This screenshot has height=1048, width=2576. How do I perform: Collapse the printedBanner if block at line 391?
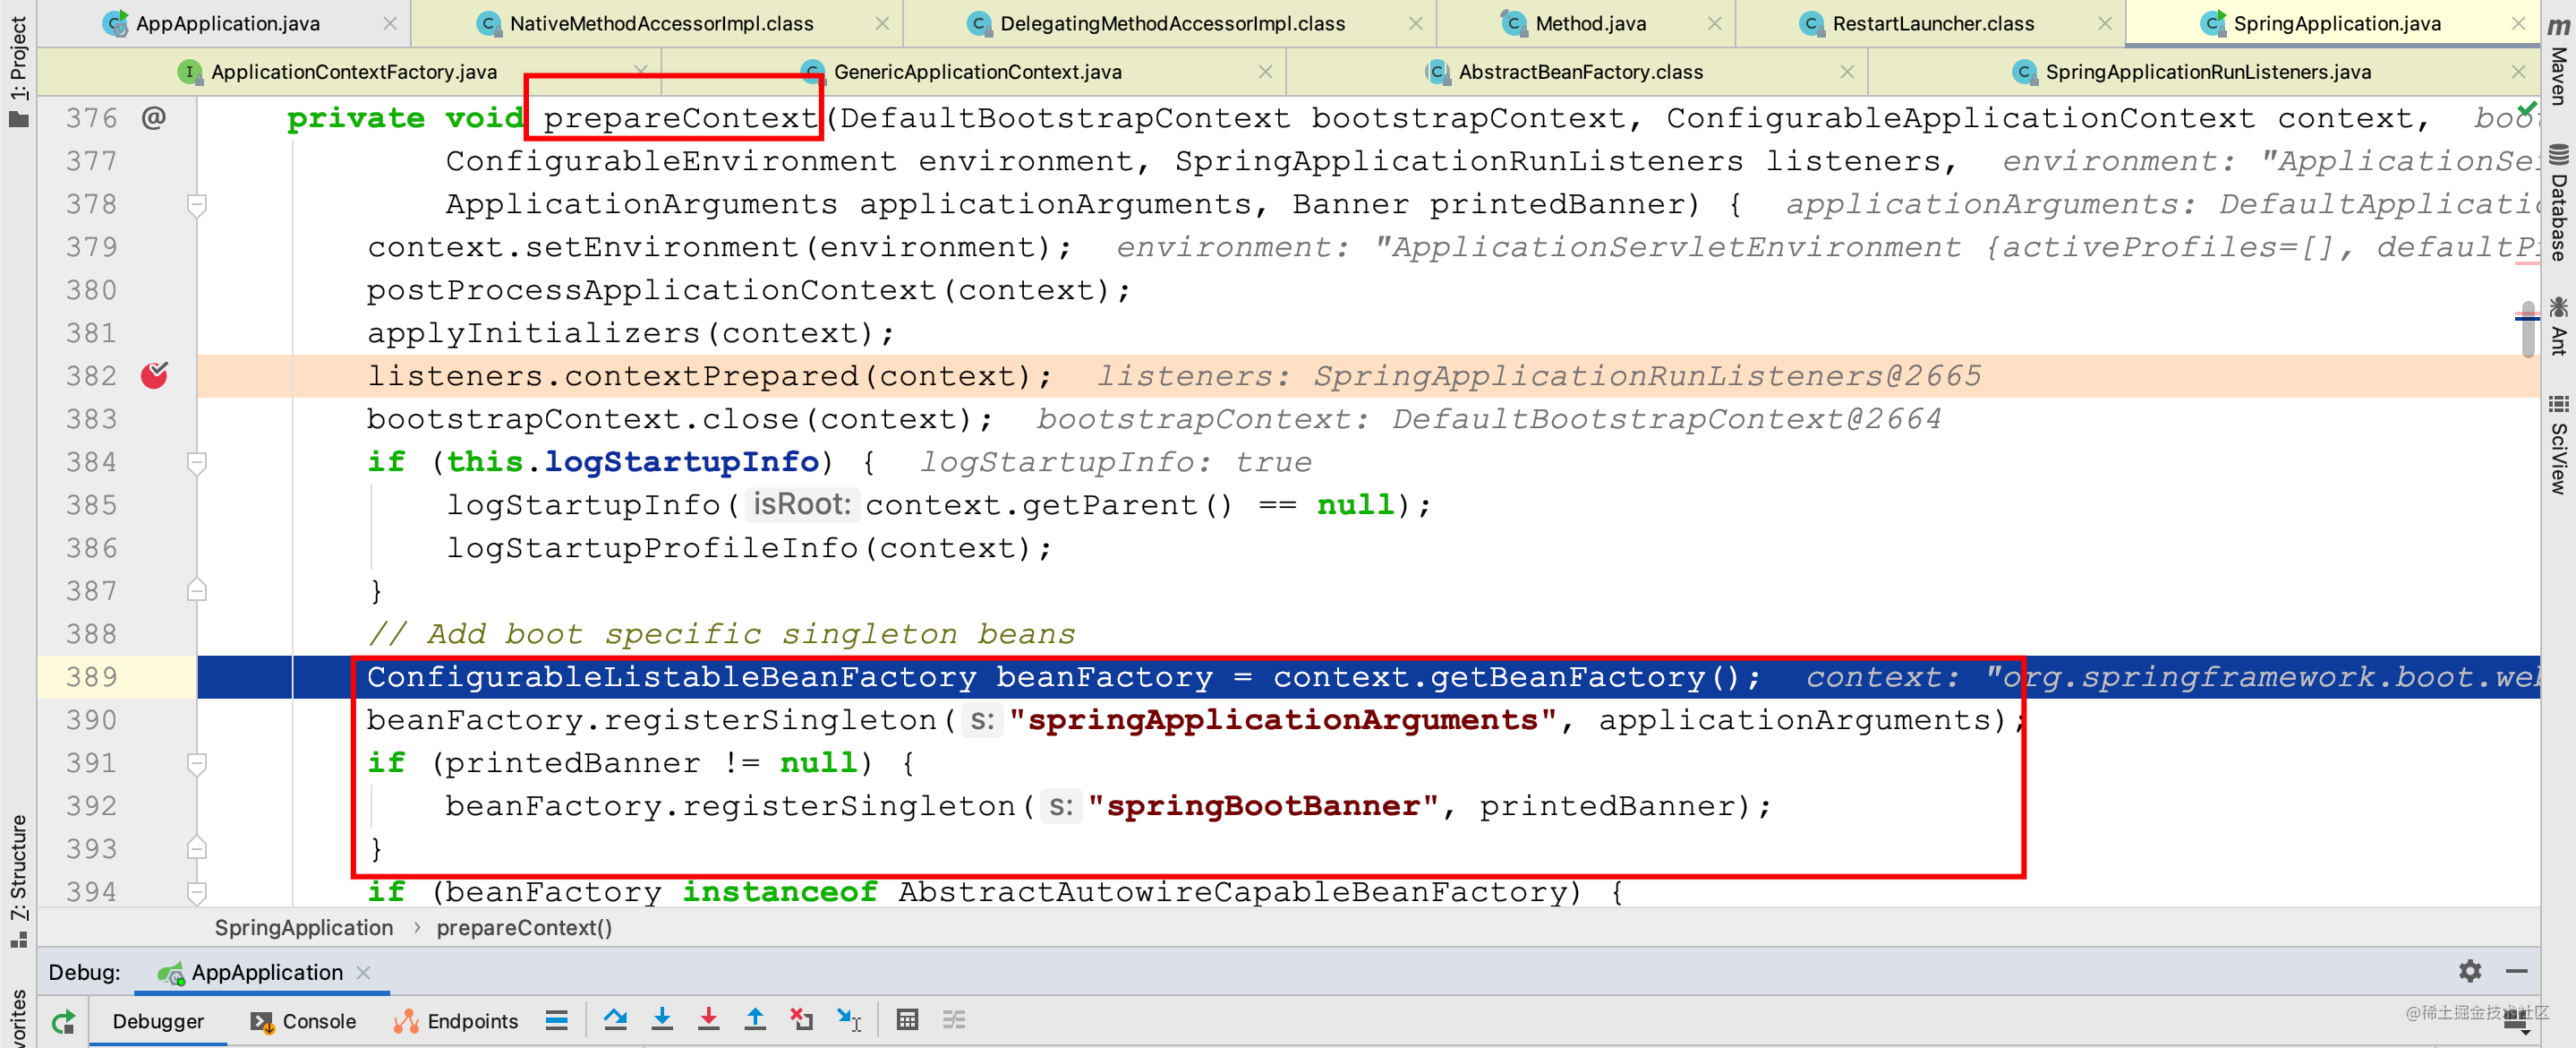[197, 764]
